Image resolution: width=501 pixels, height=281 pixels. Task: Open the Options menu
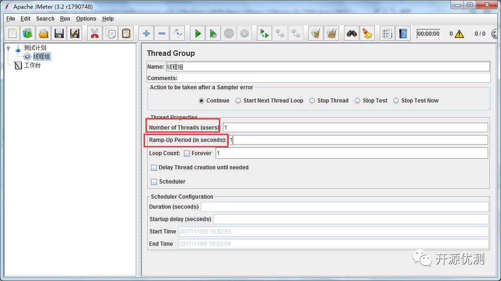86,19
